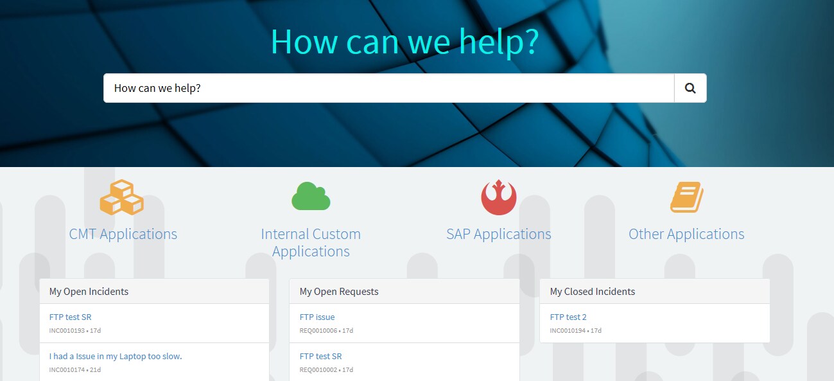This screenshot has height=381, width=834.
Task: Open the Other Applications category link
Action: tap(686, 234)
